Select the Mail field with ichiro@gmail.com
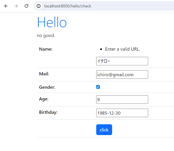Image resolution: width=174 pixels, height=151 pixels. [x=122, y=75]
